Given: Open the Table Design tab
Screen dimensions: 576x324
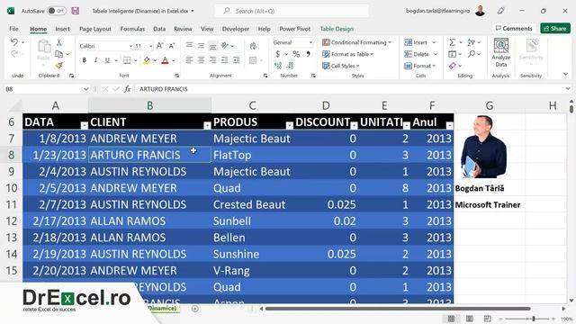Looking at the screenshot, I should [x=337, y=29].
